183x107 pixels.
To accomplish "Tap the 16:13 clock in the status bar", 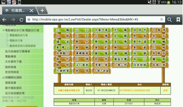I will click(x=177, y=2).
